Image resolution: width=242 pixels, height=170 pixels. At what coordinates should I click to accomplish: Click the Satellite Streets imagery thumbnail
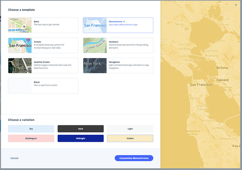coord(20,65)
